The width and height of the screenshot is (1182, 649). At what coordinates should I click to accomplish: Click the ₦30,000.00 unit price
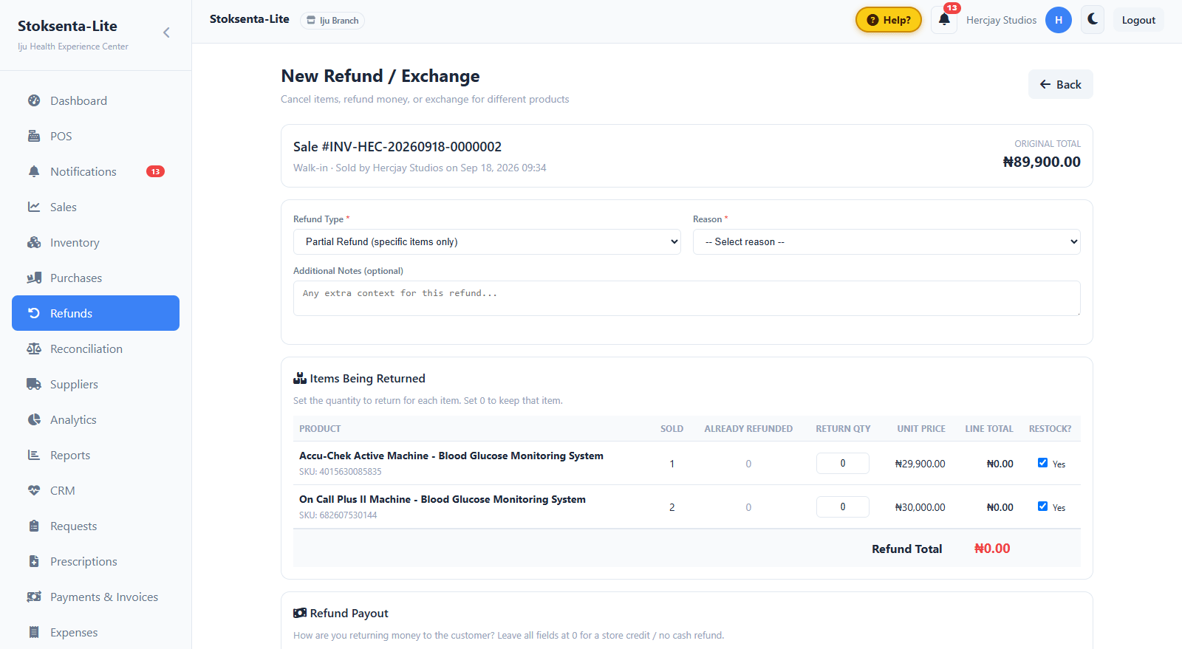click(x=920, y=507)
